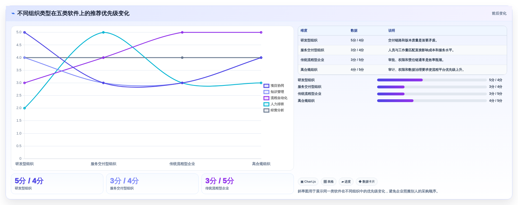This screenshot has width=518, height=205.
Task: Toggle 知识管理 legend swatch
Action: pos(266,92)
